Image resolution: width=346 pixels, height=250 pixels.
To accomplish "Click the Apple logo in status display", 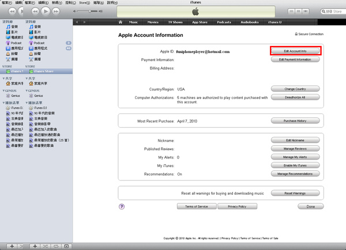I will (195, 12).
